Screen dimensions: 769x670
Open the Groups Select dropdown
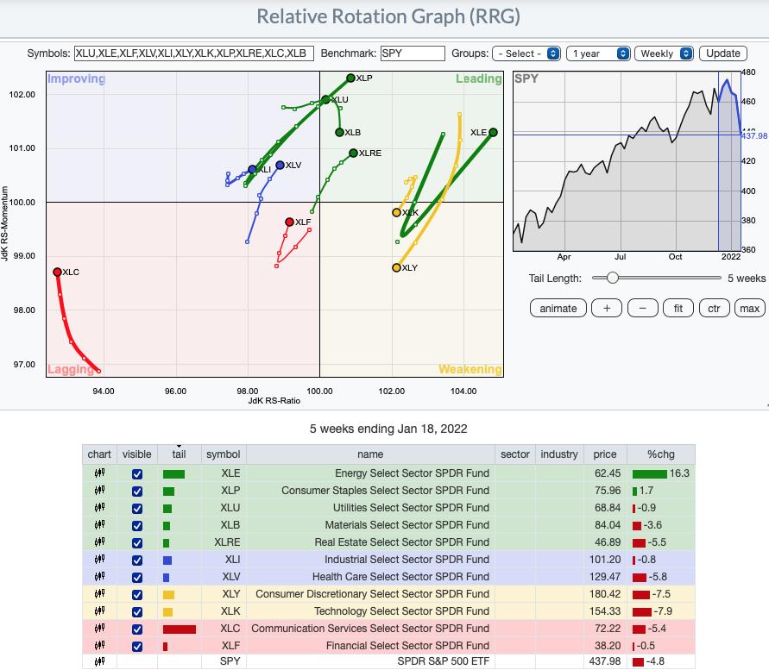[x=526, y=53]
